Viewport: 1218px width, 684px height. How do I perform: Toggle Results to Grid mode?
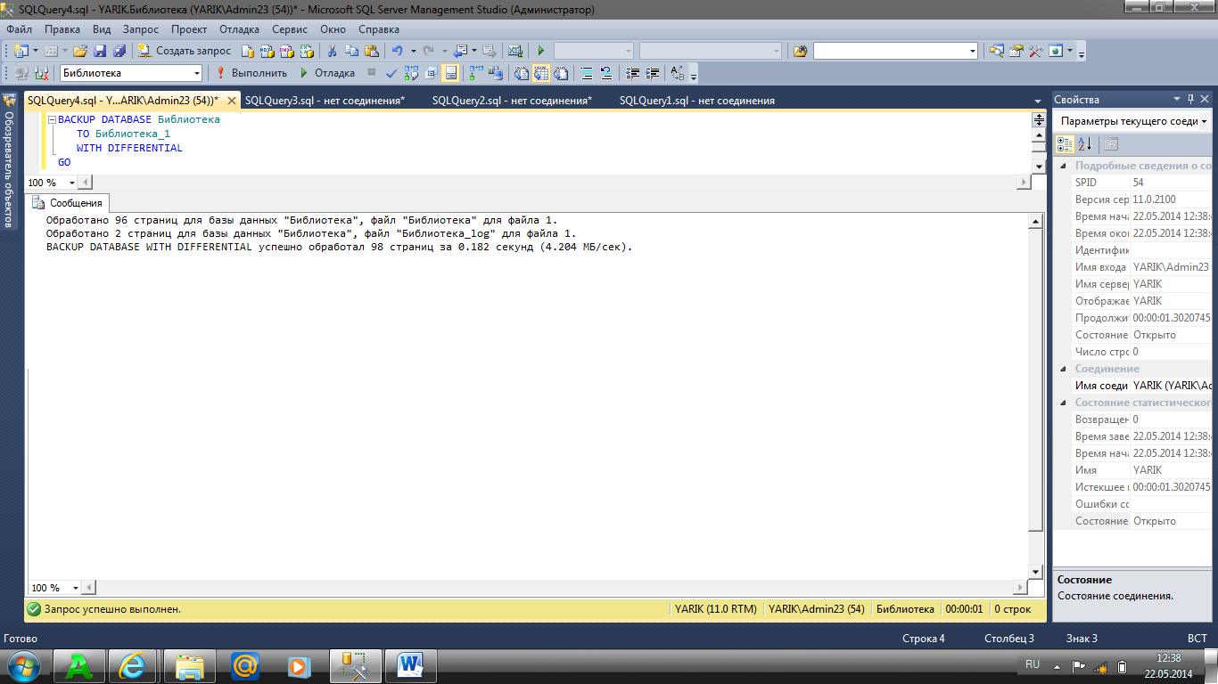(540, 73)
